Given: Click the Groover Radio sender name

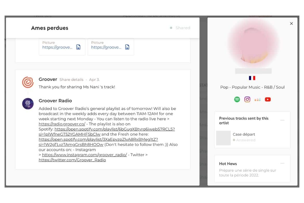Looking at the screenshot, I should (x=55, y=101).
